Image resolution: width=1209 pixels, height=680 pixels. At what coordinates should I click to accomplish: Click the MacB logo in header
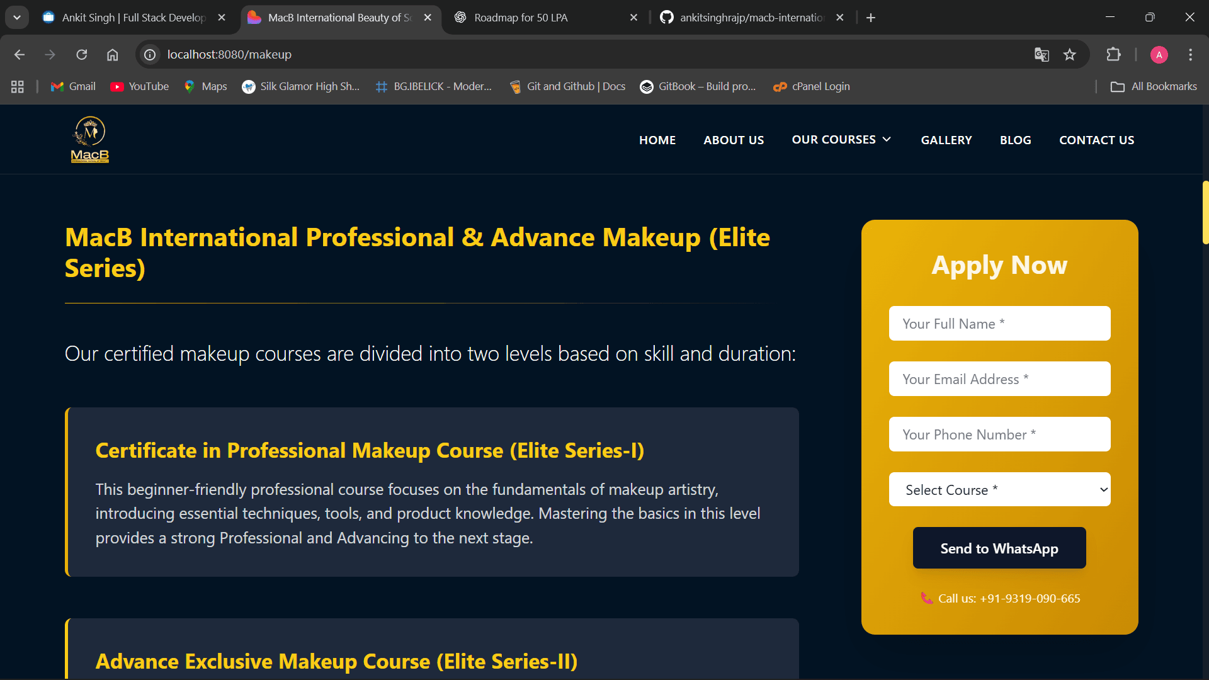pos(90,140)
